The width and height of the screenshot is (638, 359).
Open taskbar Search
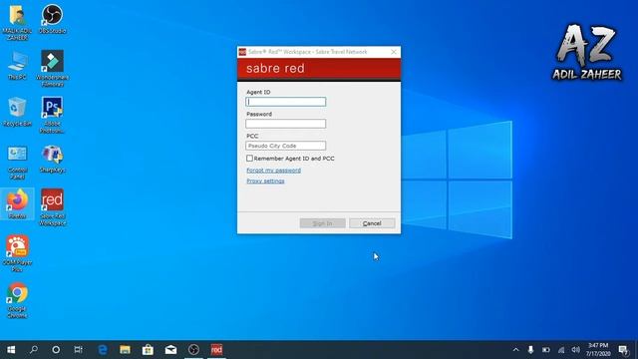coord(34,350)
